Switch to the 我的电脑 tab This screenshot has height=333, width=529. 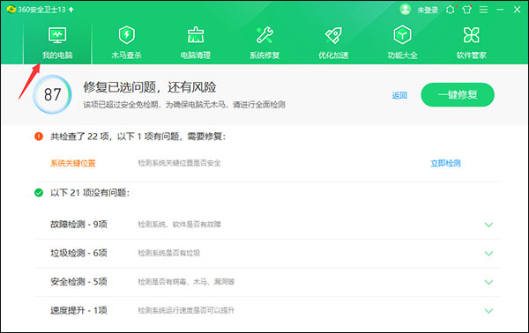coord(57,43)
